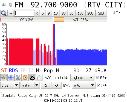
Task: Open the orange clock scheduler icon
Action: coord(25,78)
